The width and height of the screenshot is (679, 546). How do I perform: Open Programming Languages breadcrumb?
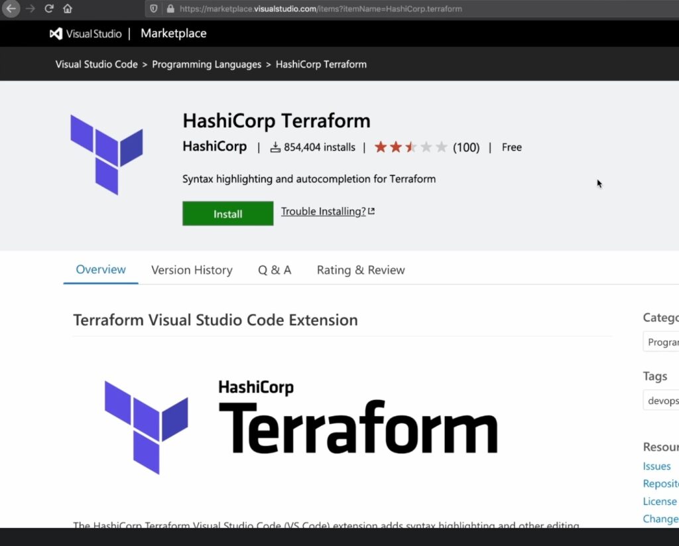[x=207, y=64]
